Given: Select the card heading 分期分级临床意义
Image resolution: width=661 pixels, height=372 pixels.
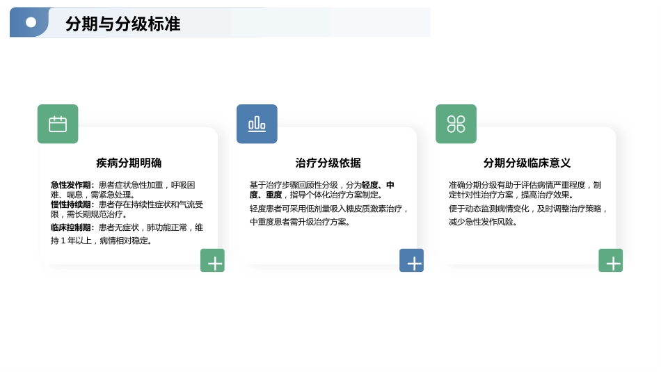Looking at the screenshot, I should tap(527, 163).
